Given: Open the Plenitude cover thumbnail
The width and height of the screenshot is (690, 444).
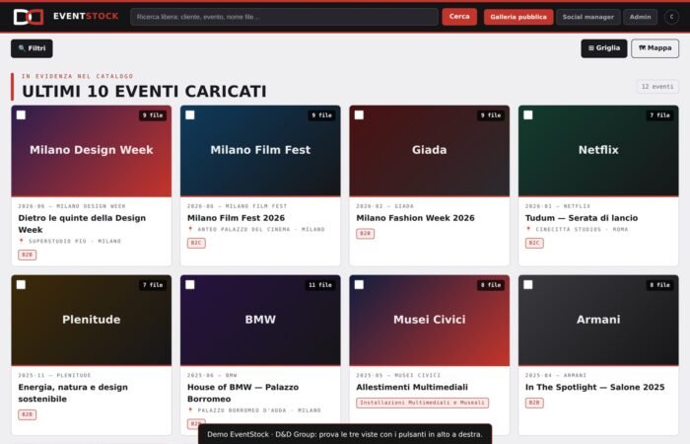Looking at the screenshot, I should click(92, 321).
